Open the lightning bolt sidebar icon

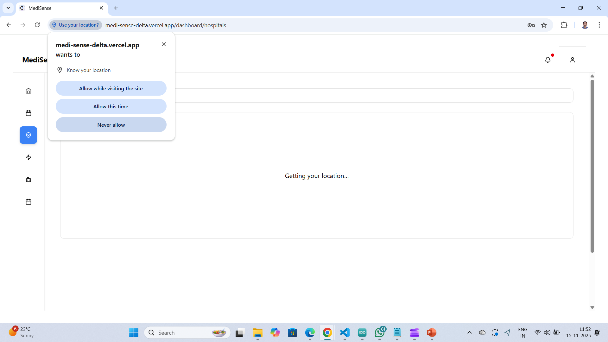(x=28, y=157)
